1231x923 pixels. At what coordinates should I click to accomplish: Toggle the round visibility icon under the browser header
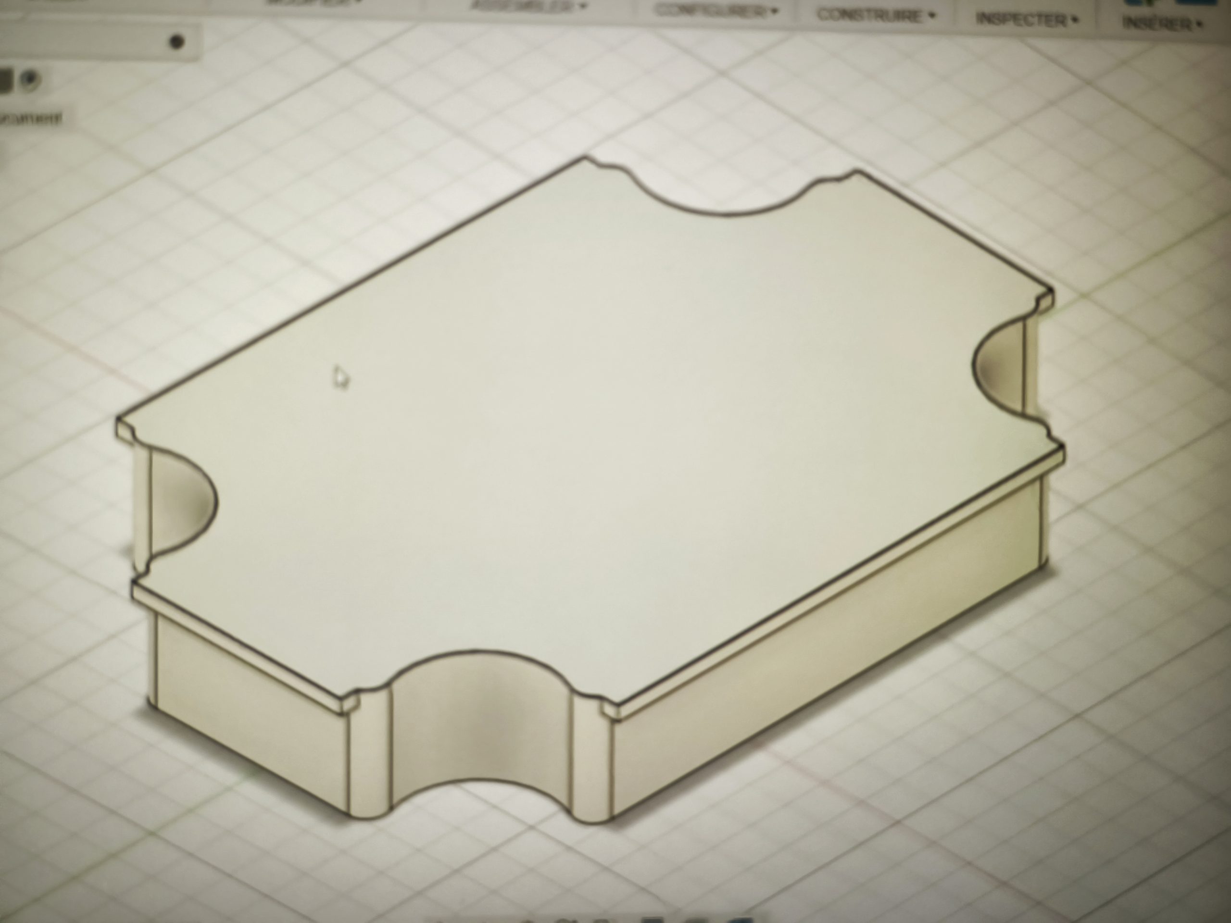31,79
